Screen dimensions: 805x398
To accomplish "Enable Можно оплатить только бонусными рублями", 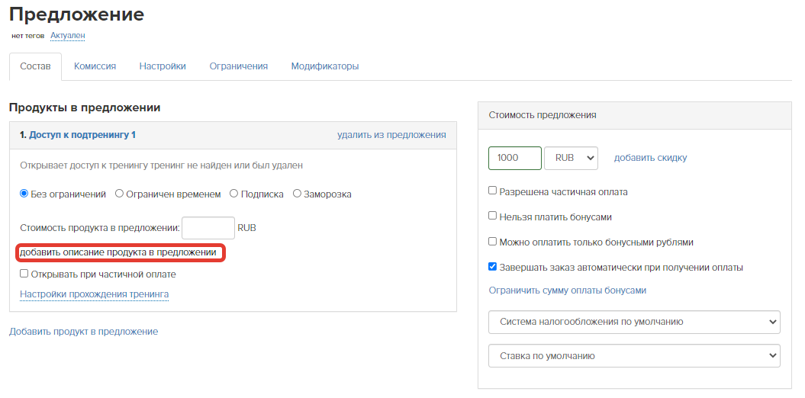I will pos(492,241).
